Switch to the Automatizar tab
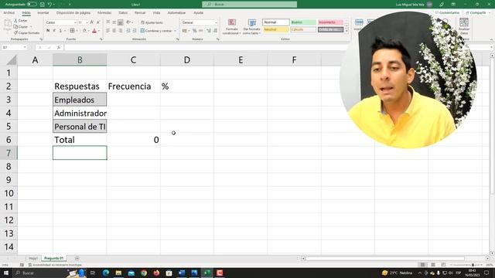495x278 pixels. pos(176,12)
